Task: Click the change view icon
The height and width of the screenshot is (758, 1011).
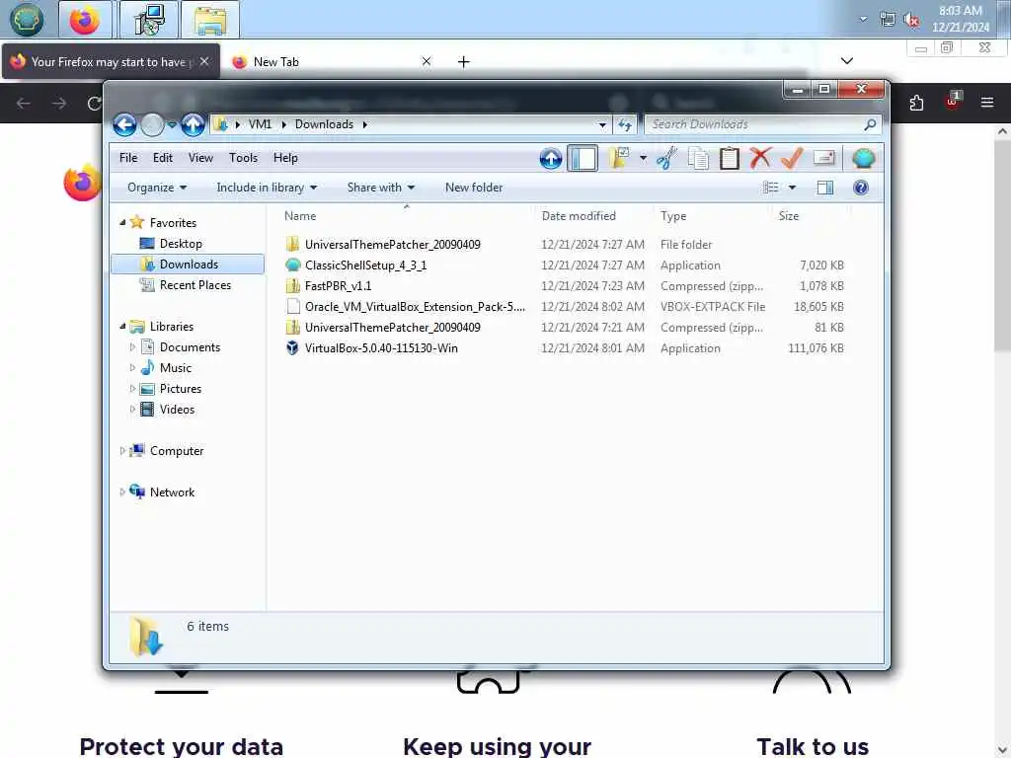Action: 770,188
